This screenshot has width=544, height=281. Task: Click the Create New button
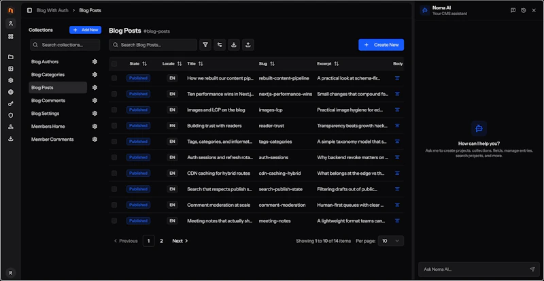[381, 45]
